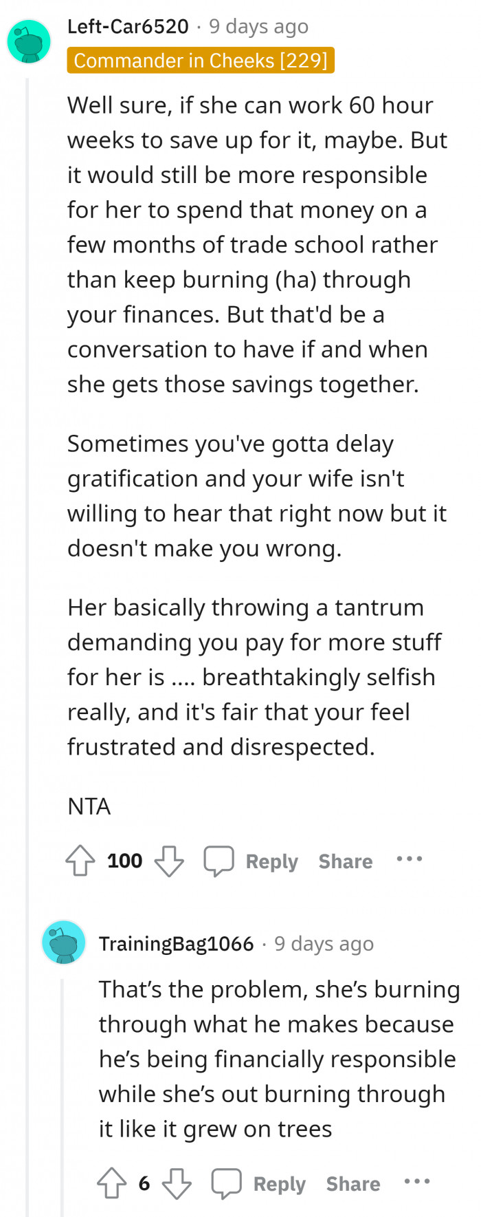481x1217 pixels.
Task: Click Left-Car6520's avatar
Action: click(28, 41)
